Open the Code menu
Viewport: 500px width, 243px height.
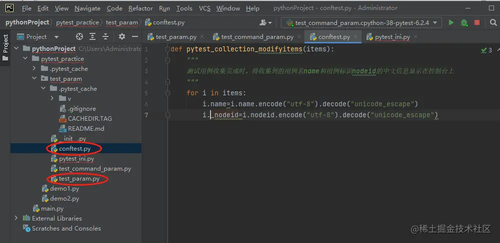(x=114, y=8)
